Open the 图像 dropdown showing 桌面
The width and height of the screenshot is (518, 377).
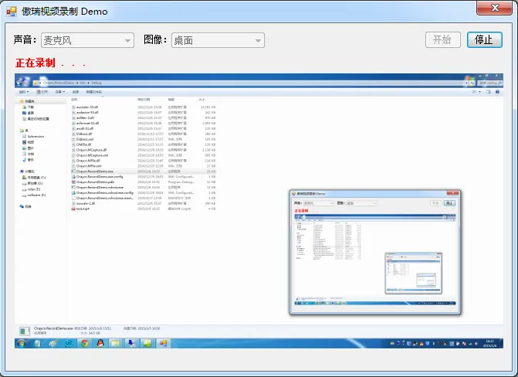coord(218,40)
